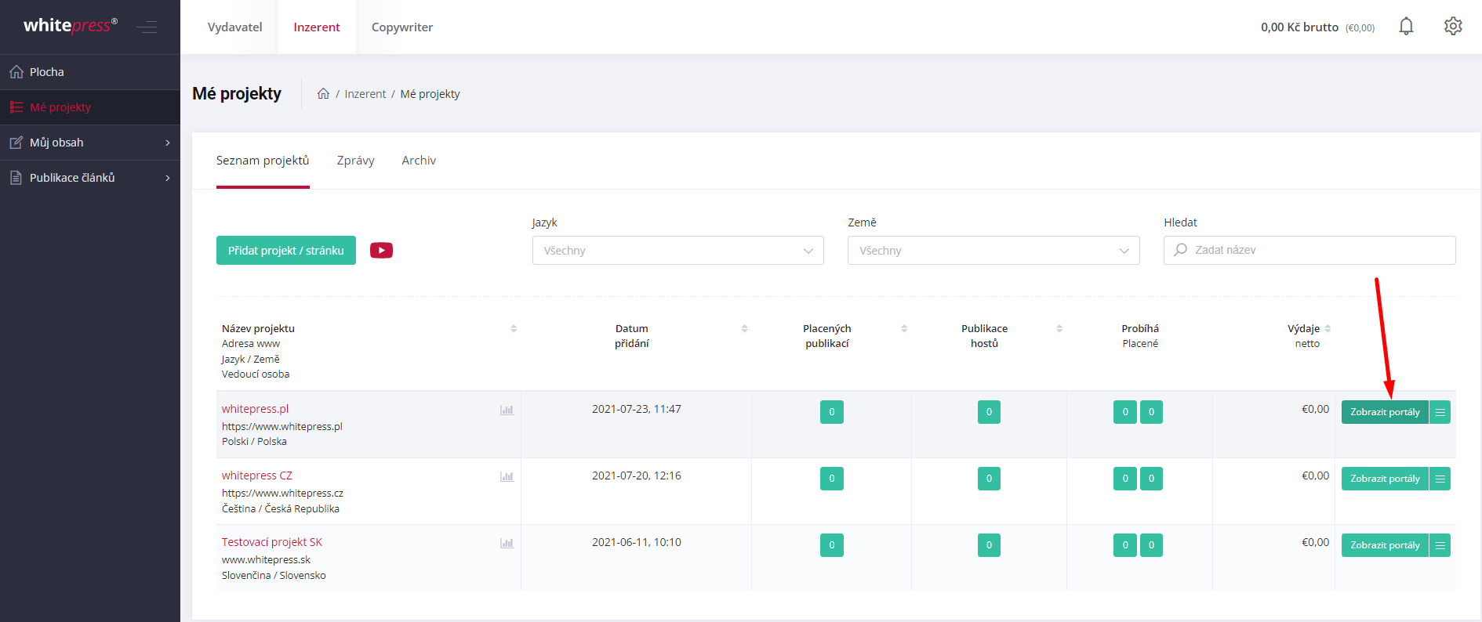Open the Testovací projekt SK link
This screenshot has height=622, width=1482.
click(272, 542)
